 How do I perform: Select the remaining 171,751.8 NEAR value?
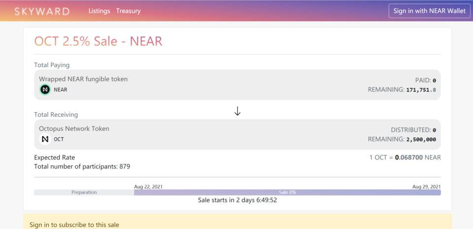[421, 90]
